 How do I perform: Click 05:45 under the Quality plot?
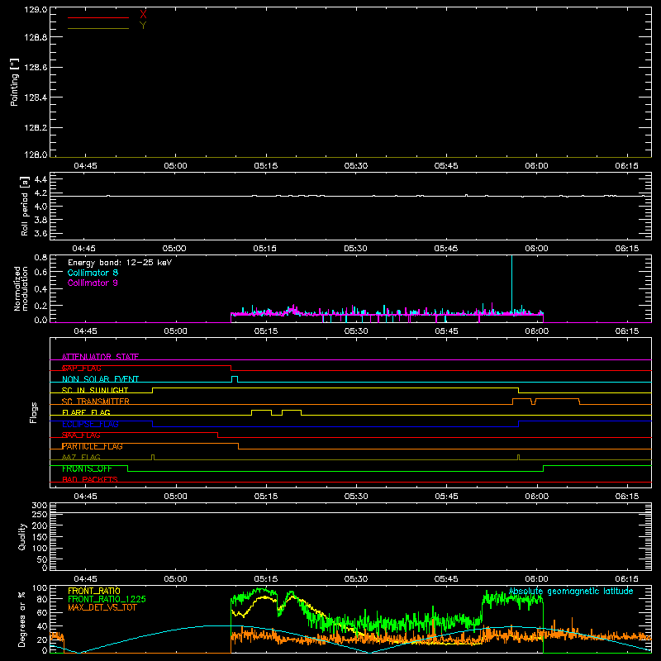(x=446, y=579)
